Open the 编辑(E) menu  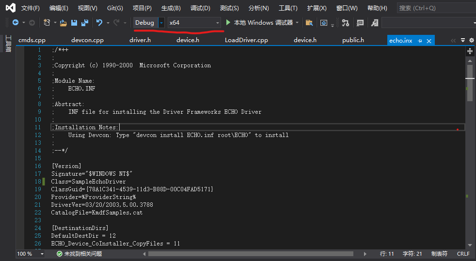pos(59,8)
